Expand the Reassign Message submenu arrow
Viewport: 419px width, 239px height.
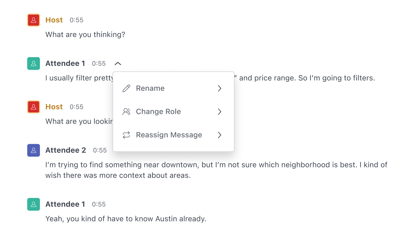click(220, 135)
